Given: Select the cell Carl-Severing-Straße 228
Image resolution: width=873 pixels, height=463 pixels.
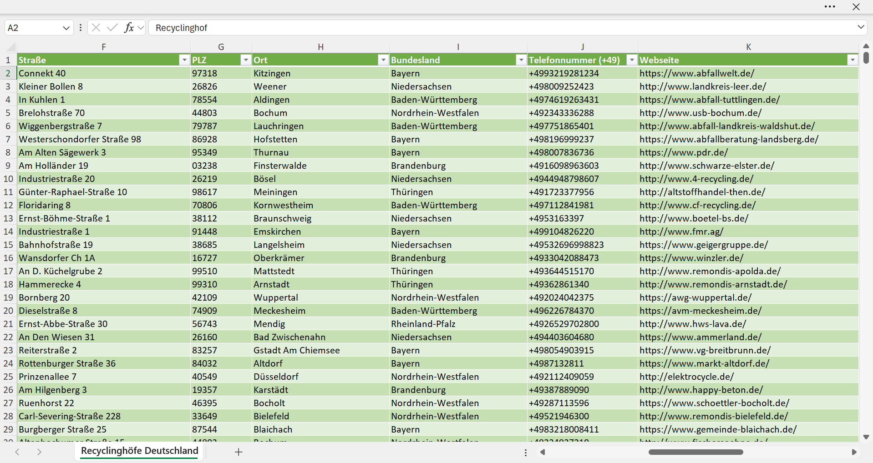Looking at the screenshot, I should pos(104,416).
